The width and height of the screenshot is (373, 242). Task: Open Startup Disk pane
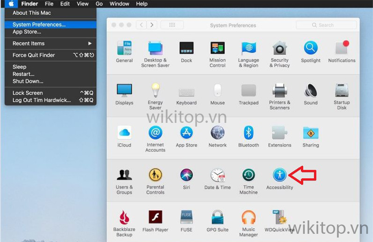(x=342, y=96)
